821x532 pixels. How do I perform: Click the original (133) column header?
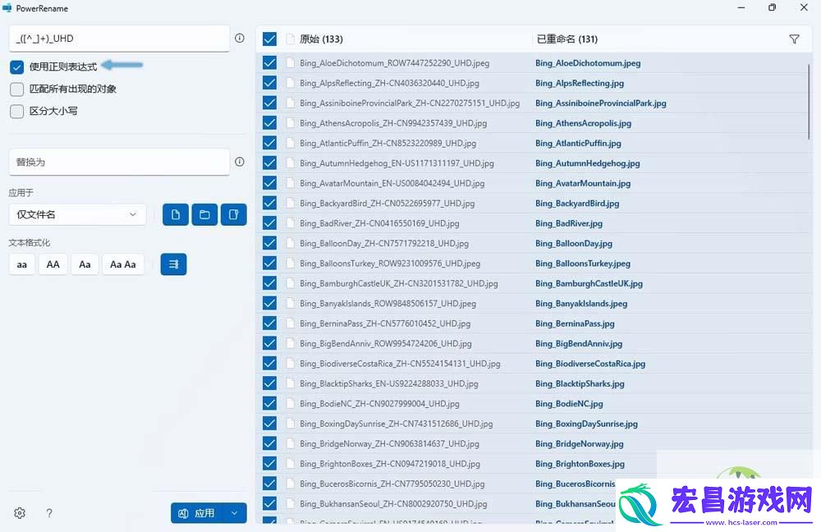321,39
